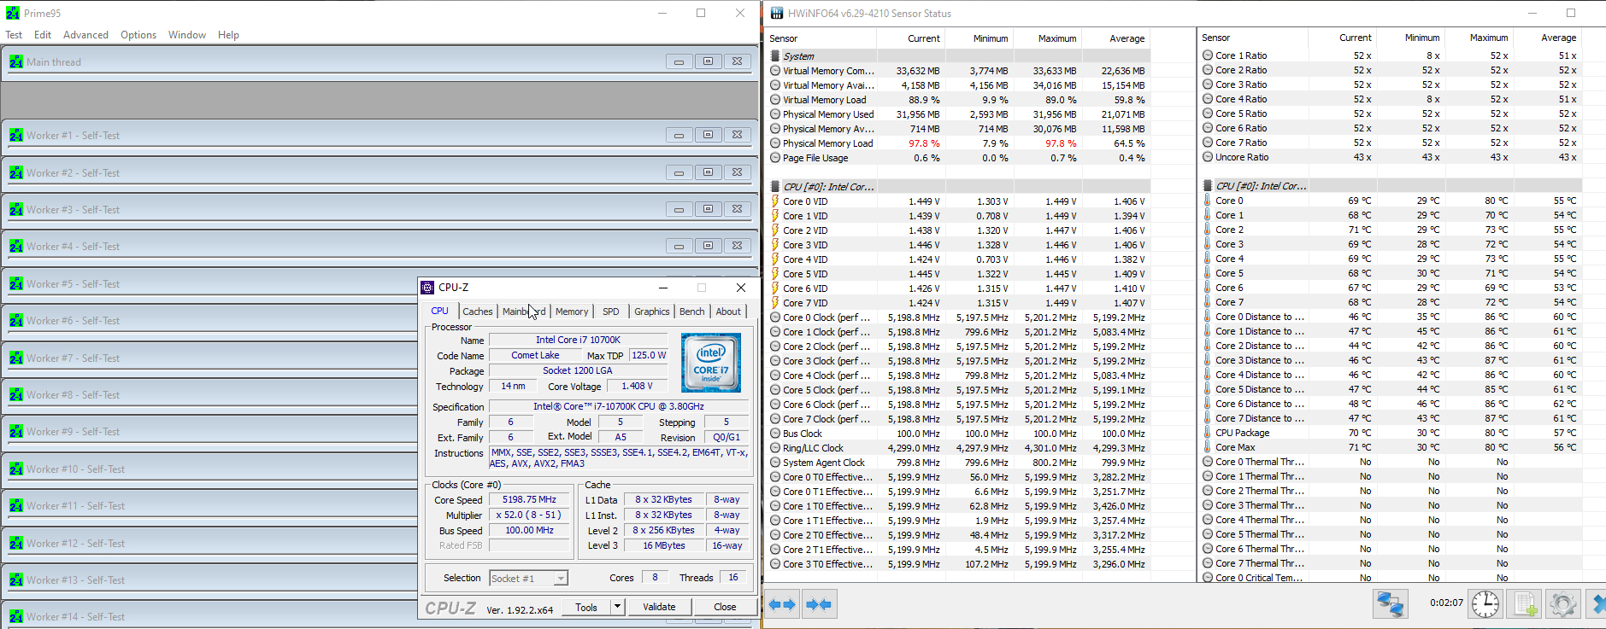
Task: Click the elapsed time 0:02:07 in HWiNFO
Action: [x=1446, y=603]
